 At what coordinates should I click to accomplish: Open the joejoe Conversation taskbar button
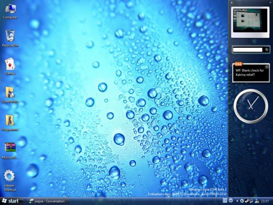coord(48,201)
